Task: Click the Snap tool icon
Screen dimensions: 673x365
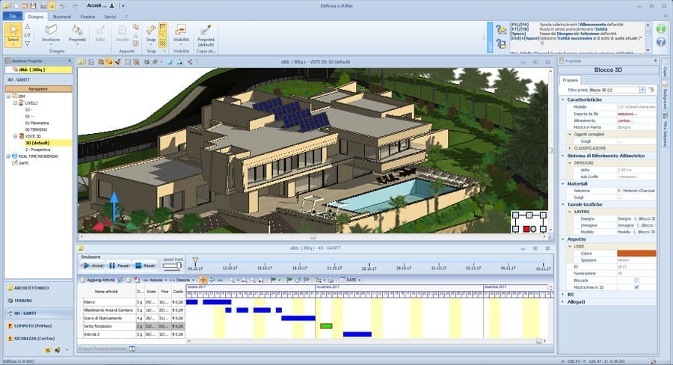Action: point(150,34)
